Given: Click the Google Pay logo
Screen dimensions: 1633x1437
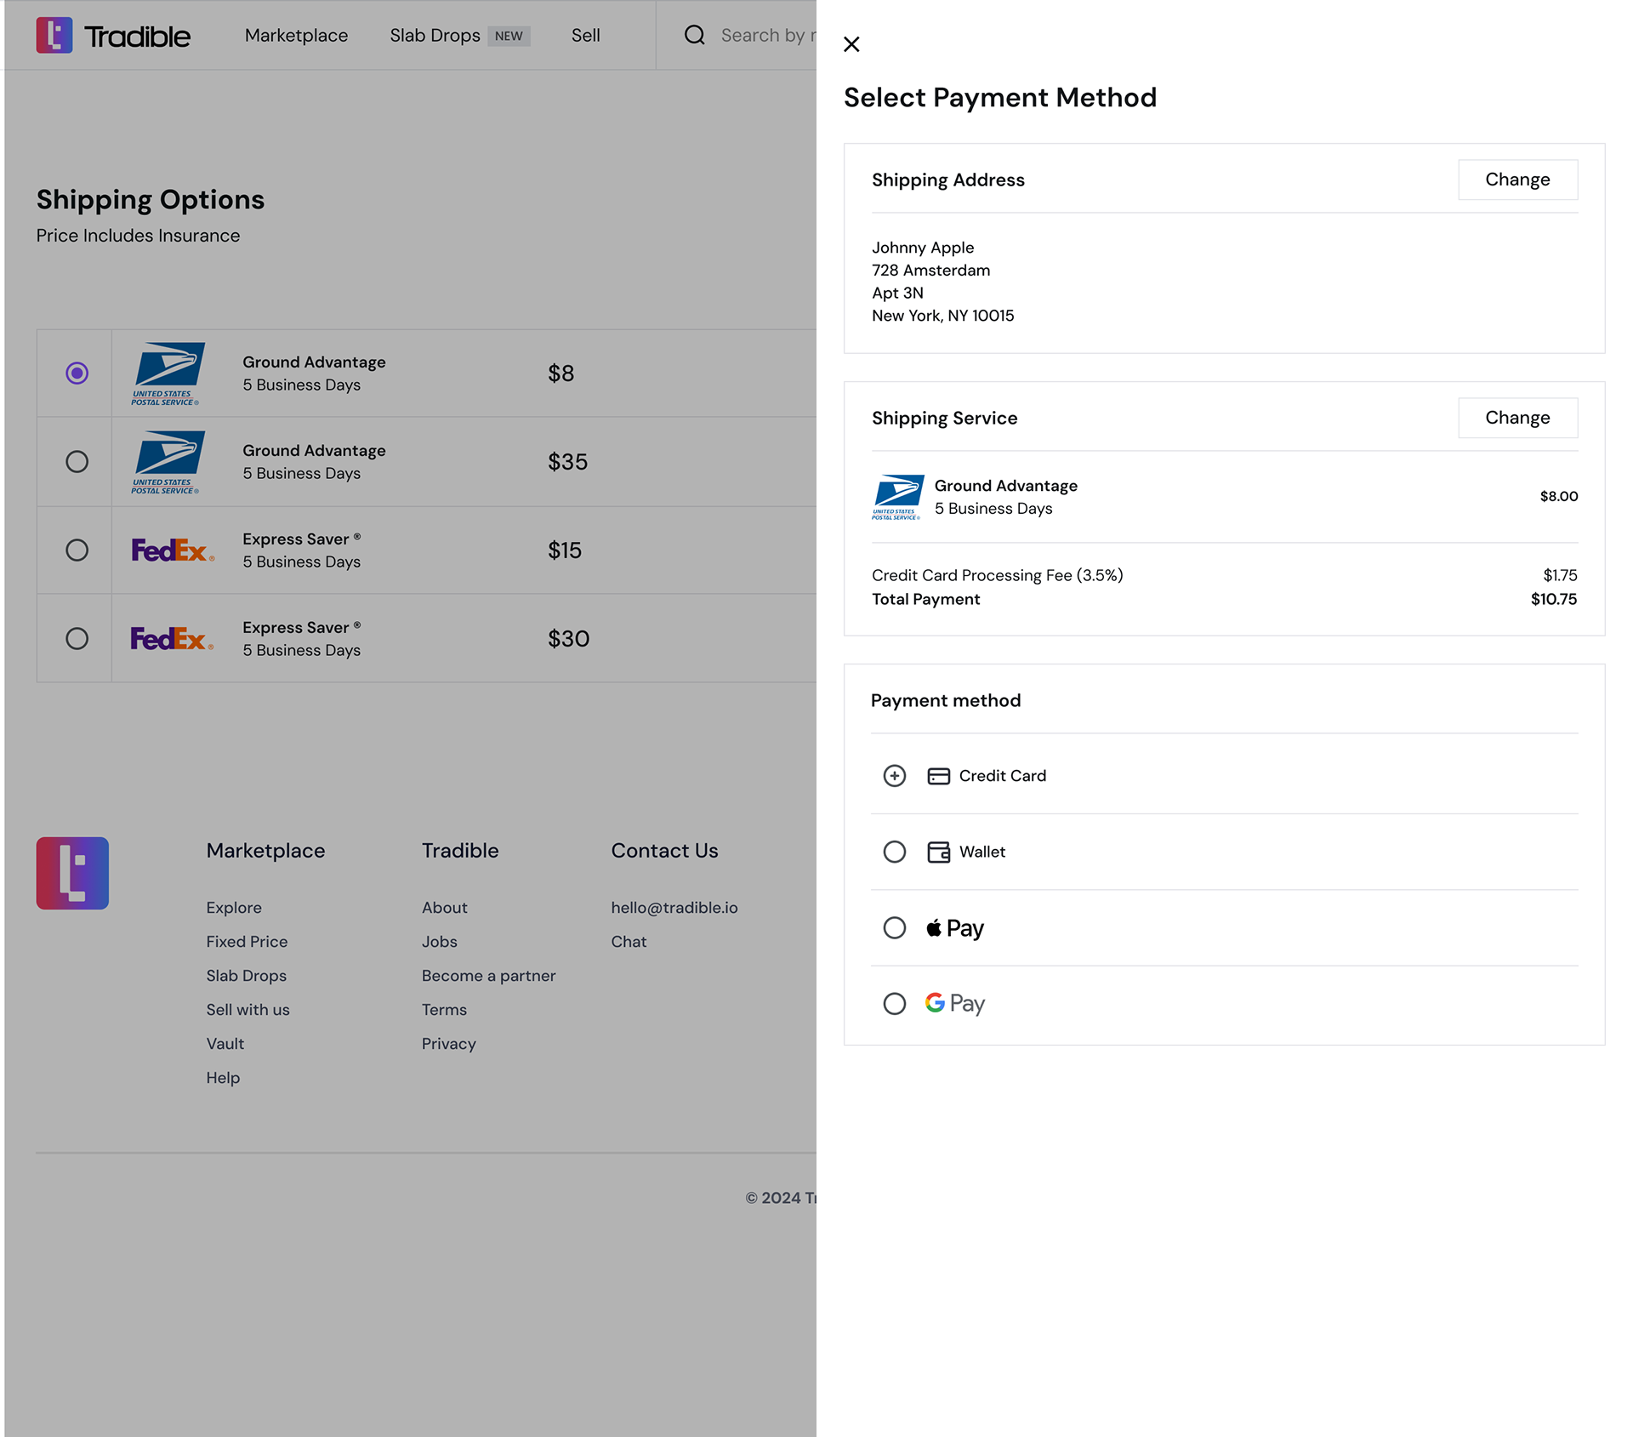Looking at the screenshot, I should [955, 1003].
